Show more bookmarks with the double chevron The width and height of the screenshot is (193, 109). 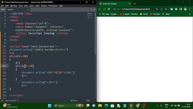(190, 14)
